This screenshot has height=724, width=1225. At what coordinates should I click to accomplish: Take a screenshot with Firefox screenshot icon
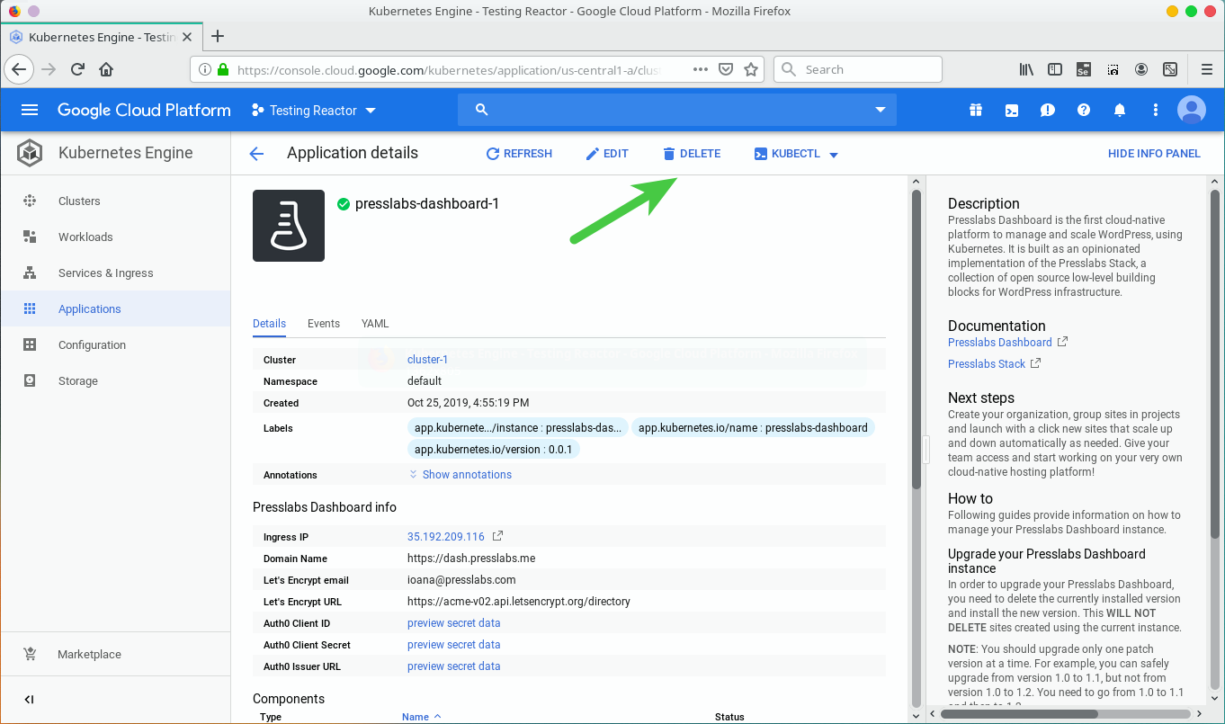(1113, 69)
